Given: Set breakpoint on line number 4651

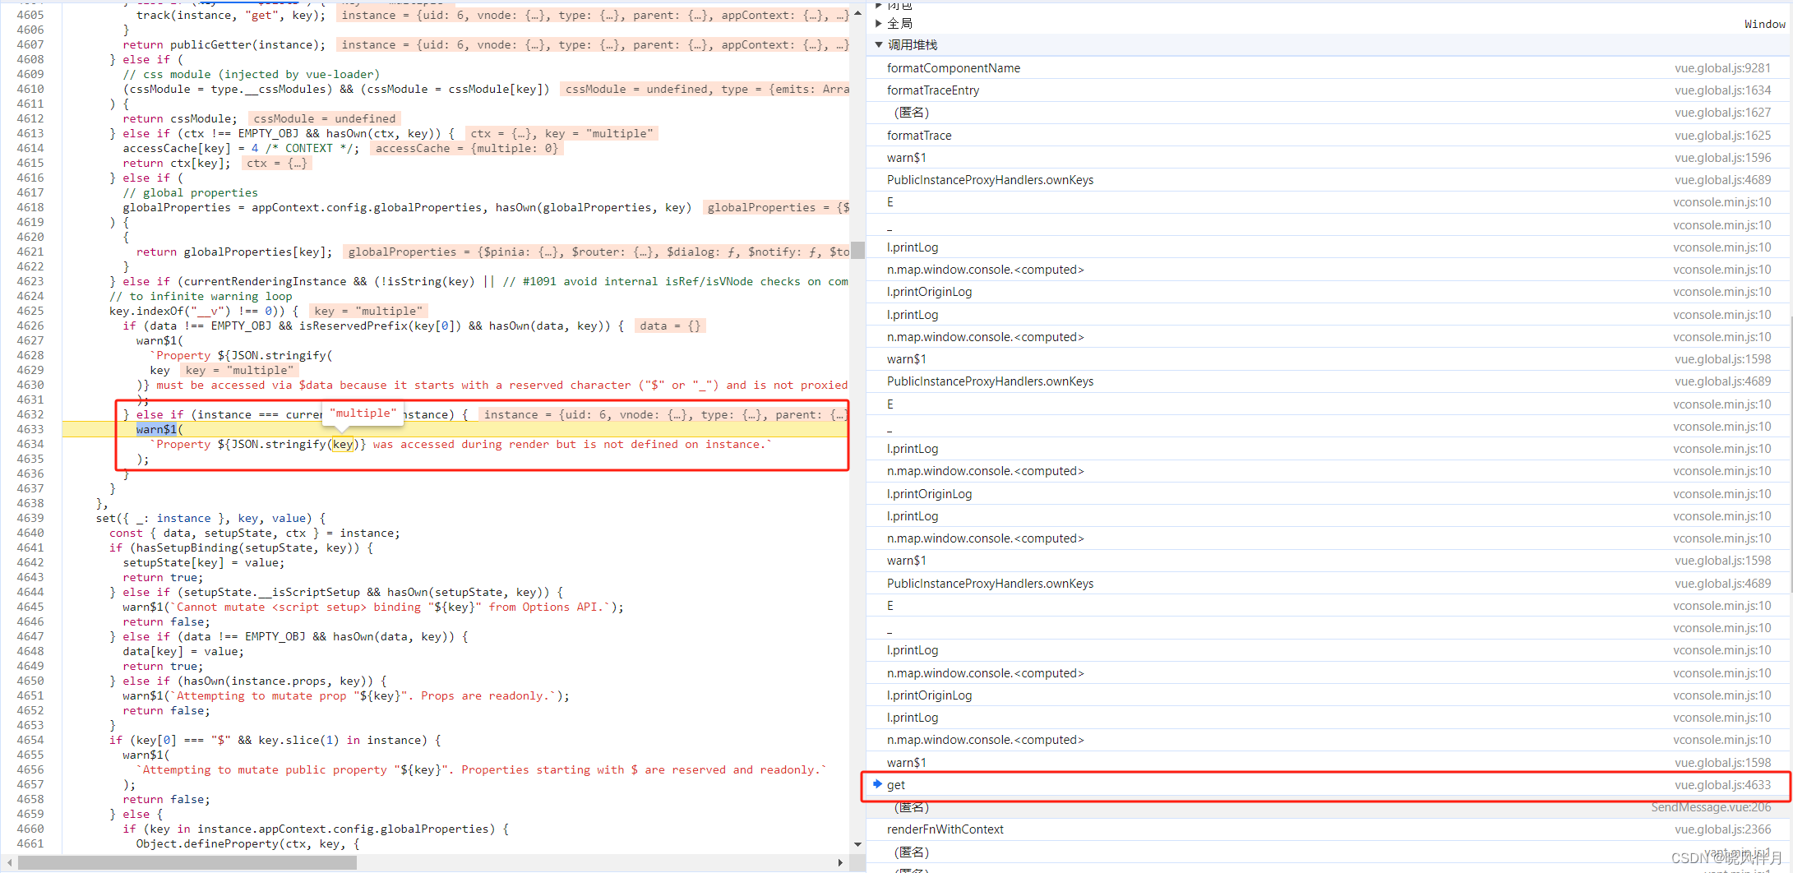Looking at the screenshot, I should coord(30,695).
